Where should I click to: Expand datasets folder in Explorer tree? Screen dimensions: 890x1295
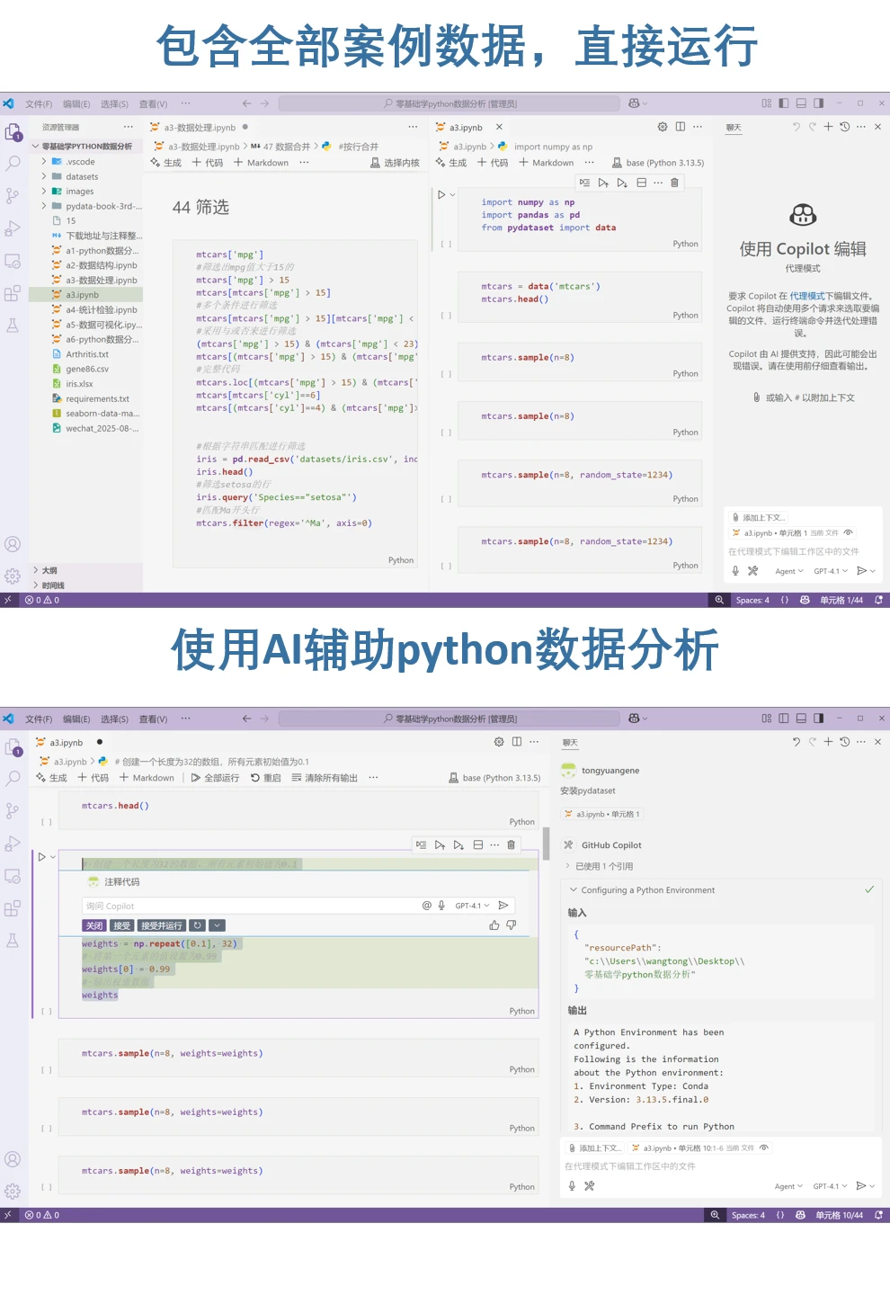[x=85, y=176]
